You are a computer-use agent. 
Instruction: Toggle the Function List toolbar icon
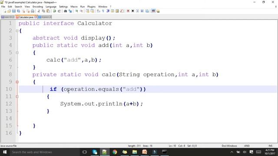122,11
